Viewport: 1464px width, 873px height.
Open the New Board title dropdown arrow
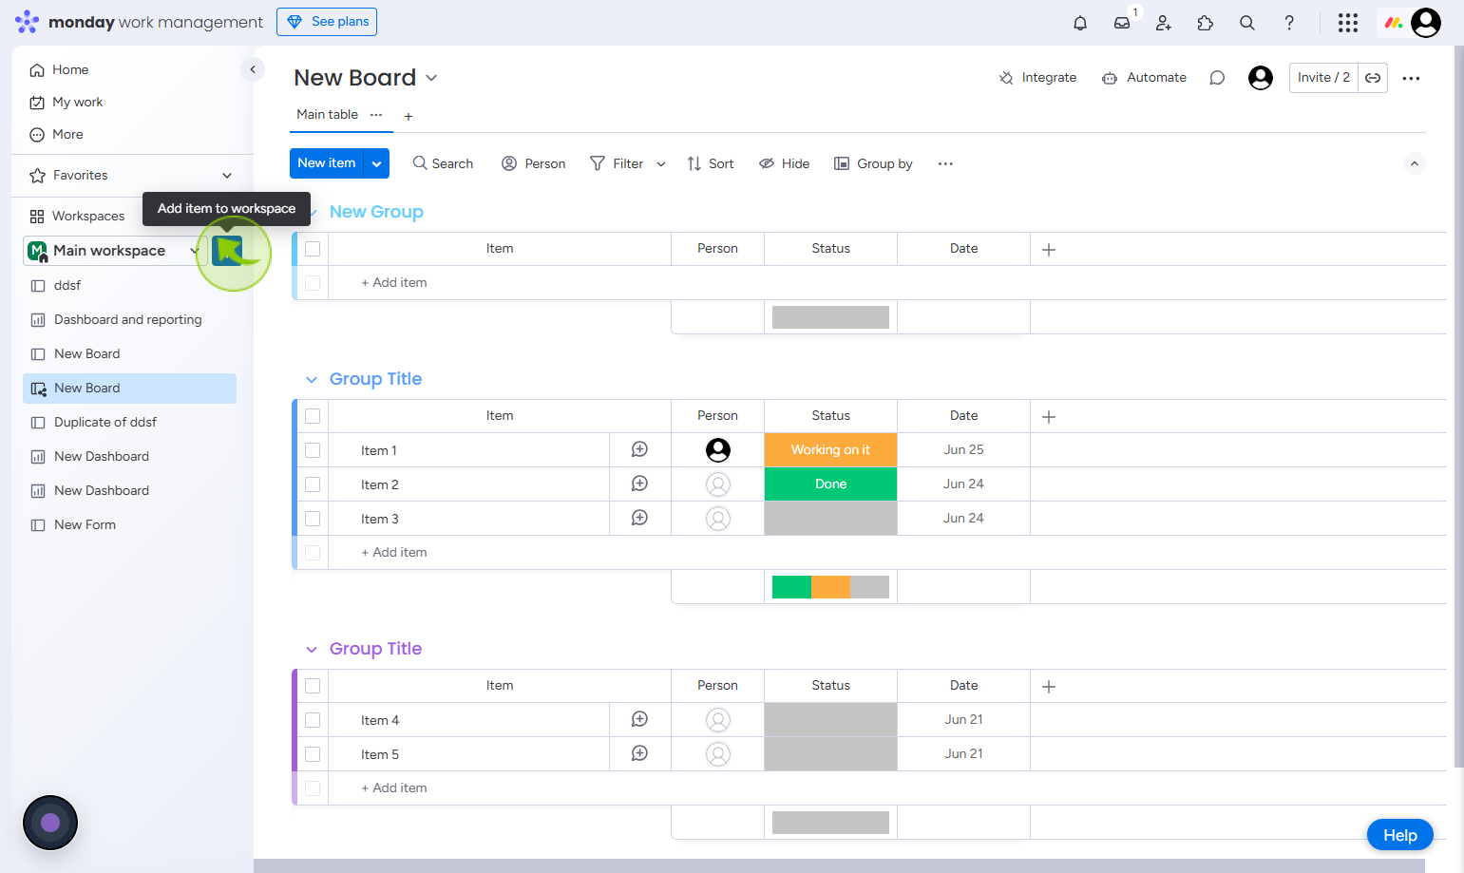tap(431, 78)
